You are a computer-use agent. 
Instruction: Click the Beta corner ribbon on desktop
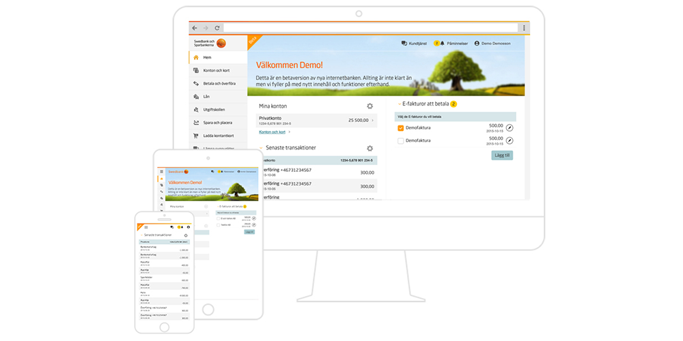coord(252,40)
